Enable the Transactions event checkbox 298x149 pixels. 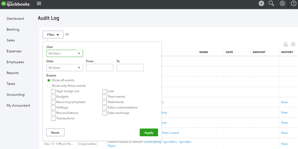tap(53, 118)
